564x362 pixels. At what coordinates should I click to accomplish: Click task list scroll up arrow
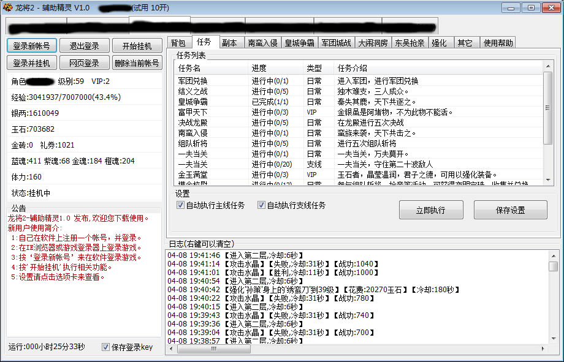[x=548, y=66]
